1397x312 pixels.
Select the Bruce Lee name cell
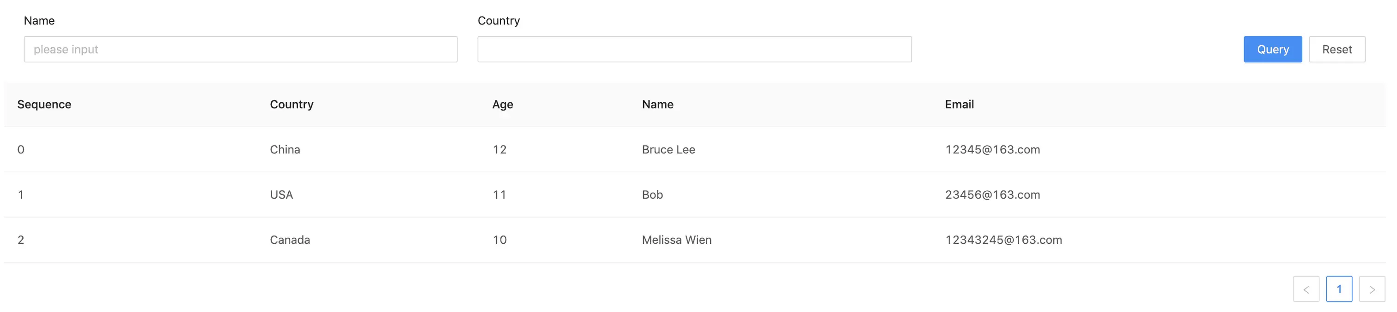[x=668, y=150]
